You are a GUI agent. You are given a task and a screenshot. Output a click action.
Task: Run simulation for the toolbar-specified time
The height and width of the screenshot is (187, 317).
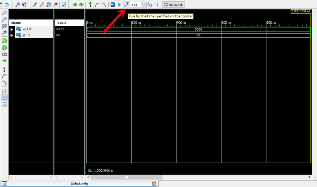point(127,5)
